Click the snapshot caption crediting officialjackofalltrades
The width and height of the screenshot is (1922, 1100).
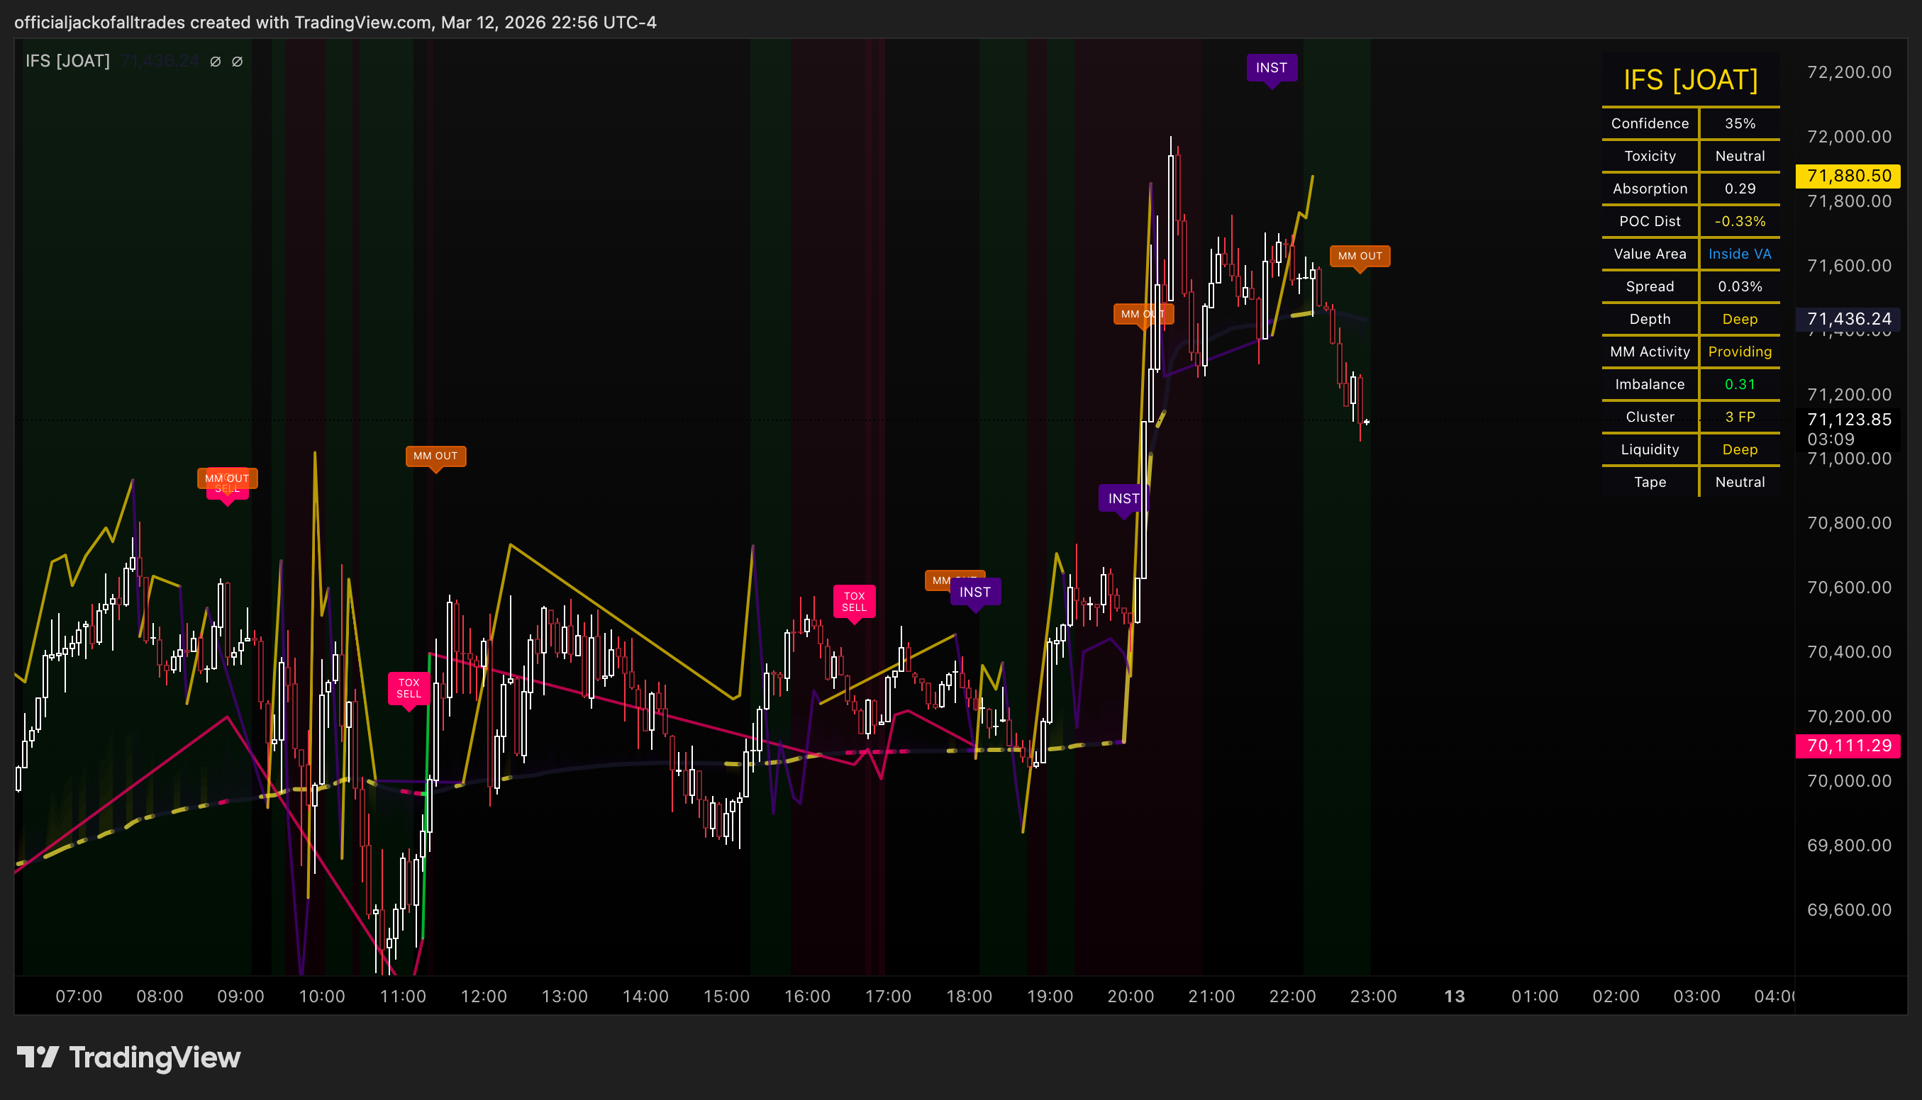click(335, 22)
